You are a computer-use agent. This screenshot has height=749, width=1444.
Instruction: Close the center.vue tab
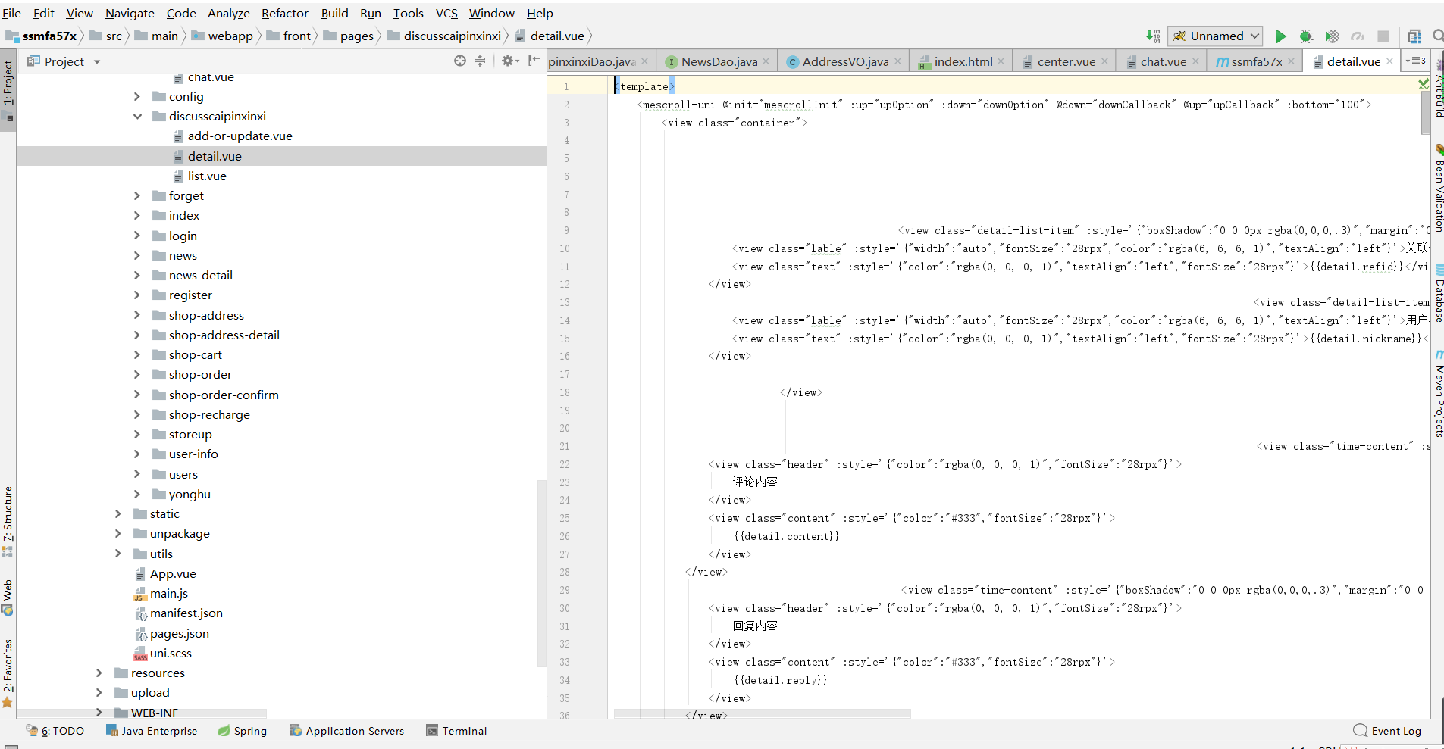[1104, 61]
